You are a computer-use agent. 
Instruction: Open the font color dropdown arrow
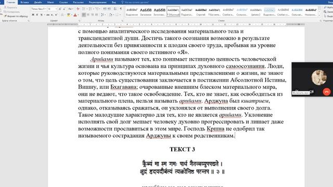coord(78,15)
